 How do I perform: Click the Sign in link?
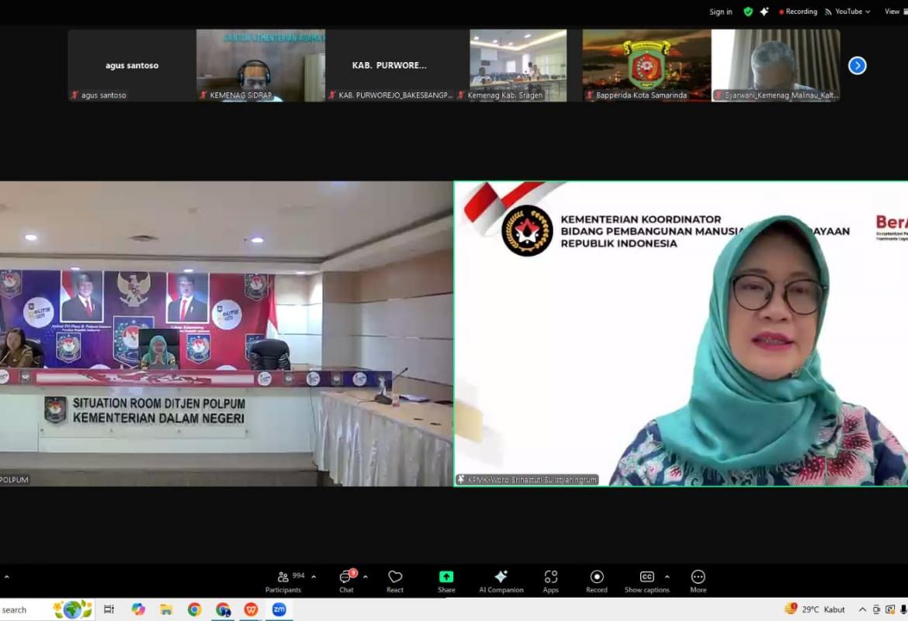coord(720,12)
